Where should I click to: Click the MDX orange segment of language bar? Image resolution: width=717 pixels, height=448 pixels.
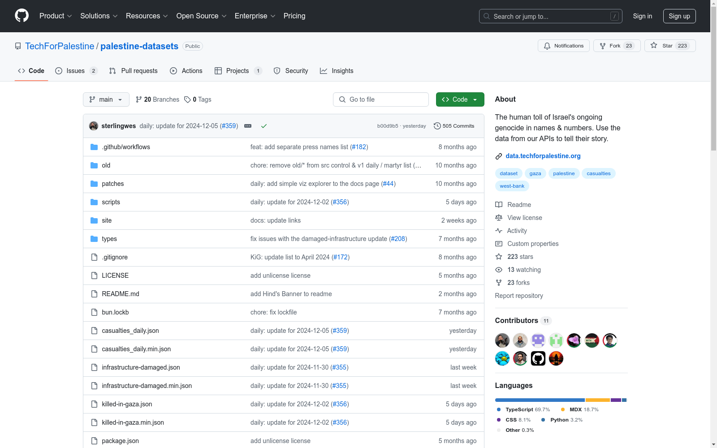[598, 400]
